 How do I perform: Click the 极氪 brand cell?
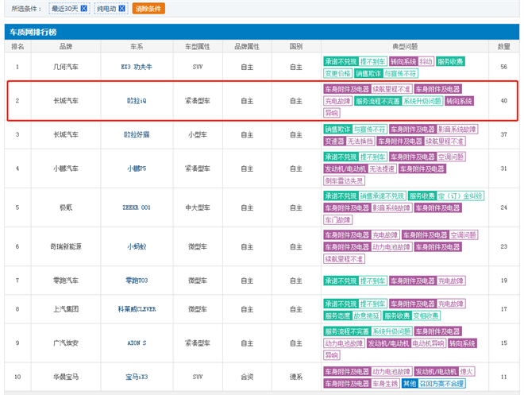click(66, 207)
